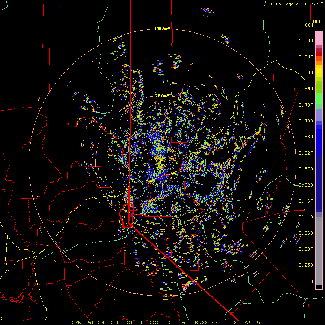Image resolution: width=325 pixels, height=325 pixels.
Task: Click the TH label on the color scale
Action: point(310,281)
